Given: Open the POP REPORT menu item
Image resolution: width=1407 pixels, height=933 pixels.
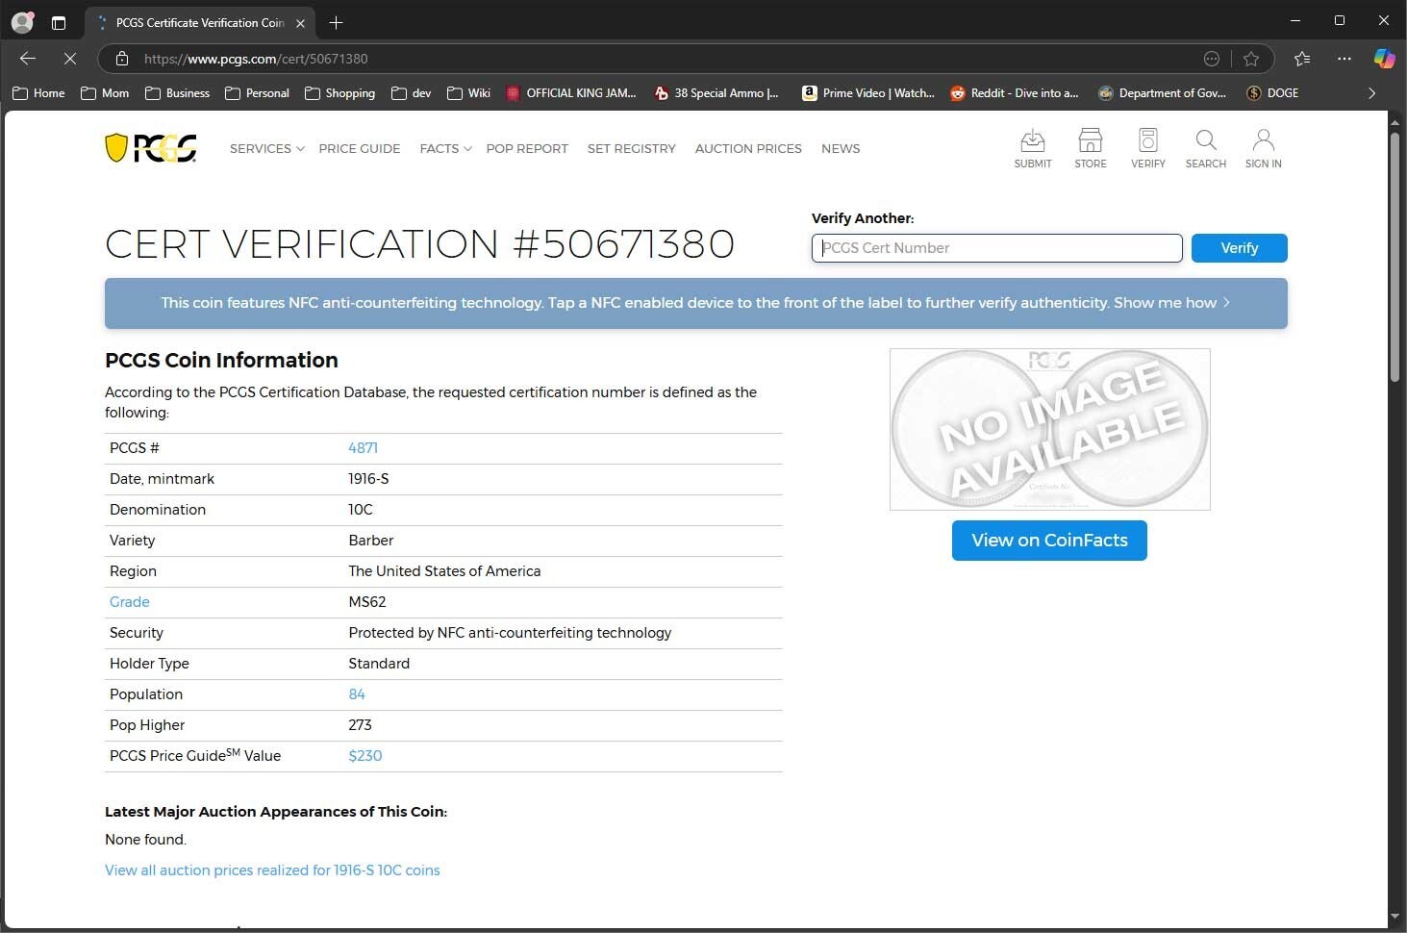Looking at the screenshot, I should pyautogui.click(x=527, y=148).
